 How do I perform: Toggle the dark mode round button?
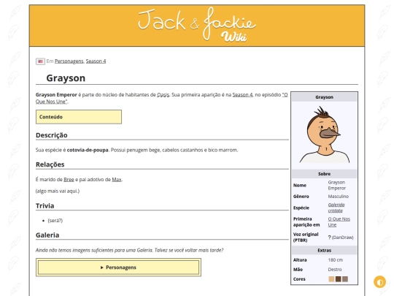[x=379, y=282]
